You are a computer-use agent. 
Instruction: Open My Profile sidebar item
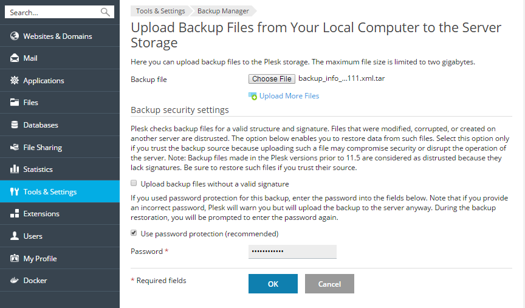[40, 258]
